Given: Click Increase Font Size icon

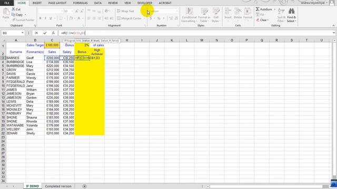Looking at the screenshot, I should coord(77,11).
